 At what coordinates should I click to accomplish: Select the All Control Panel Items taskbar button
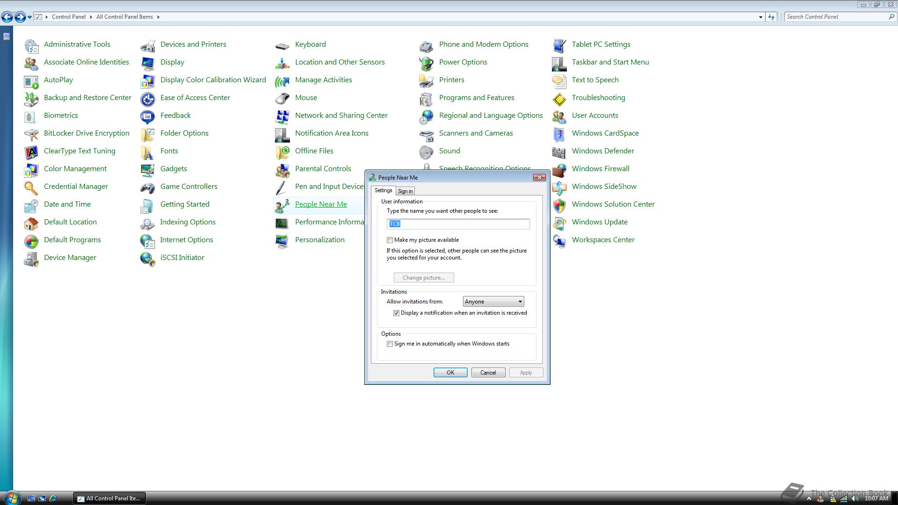pos(109,498)
